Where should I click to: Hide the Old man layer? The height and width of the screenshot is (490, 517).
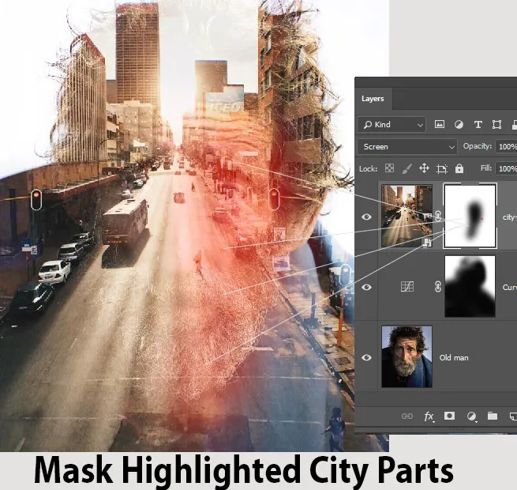tap(366, 357)
